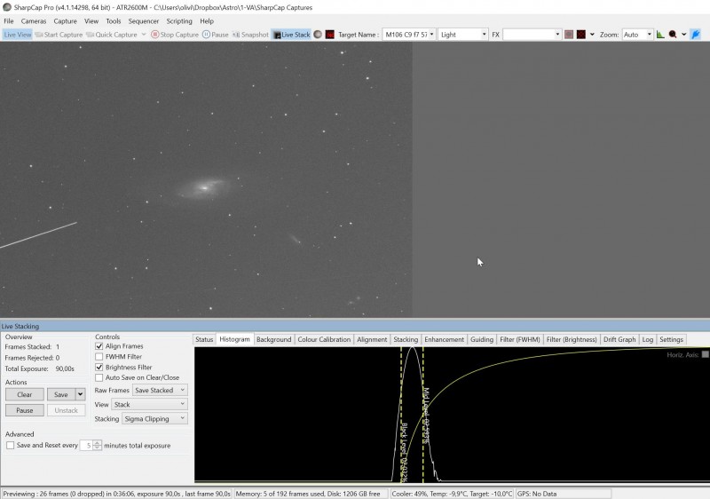Open the View menu
This screenshot has height=499, width=710.
(x=91, y=20)
